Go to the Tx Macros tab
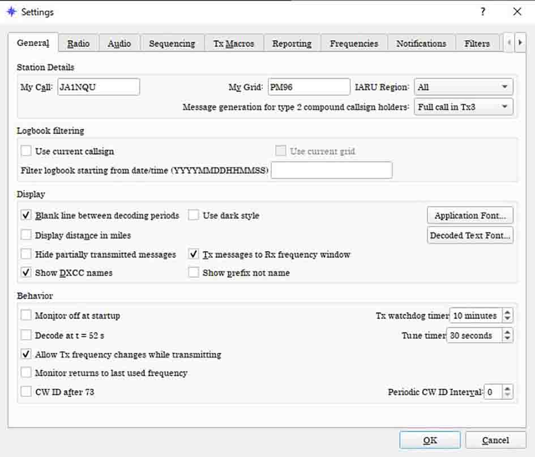The height and width of the screenshot is (457, 535). 233,44
